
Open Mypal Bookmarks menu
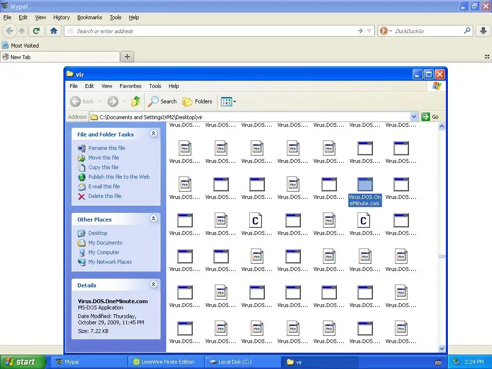point(90,17)
